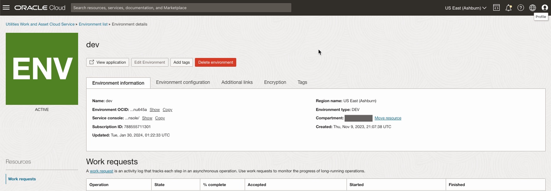The image size is (551, 191).
Task: Switch to the Environment configuration tab
Action: click(183, 82)
